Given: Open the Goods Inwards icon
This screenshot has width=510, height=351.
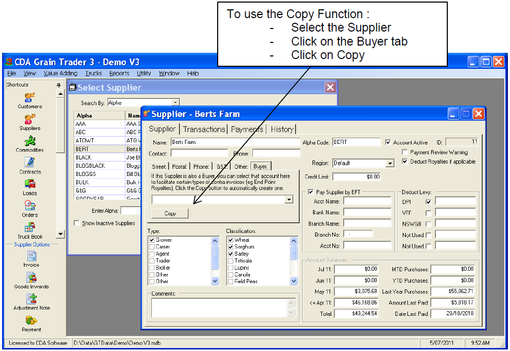Looking at the screenshot, I should coord(31,277).
